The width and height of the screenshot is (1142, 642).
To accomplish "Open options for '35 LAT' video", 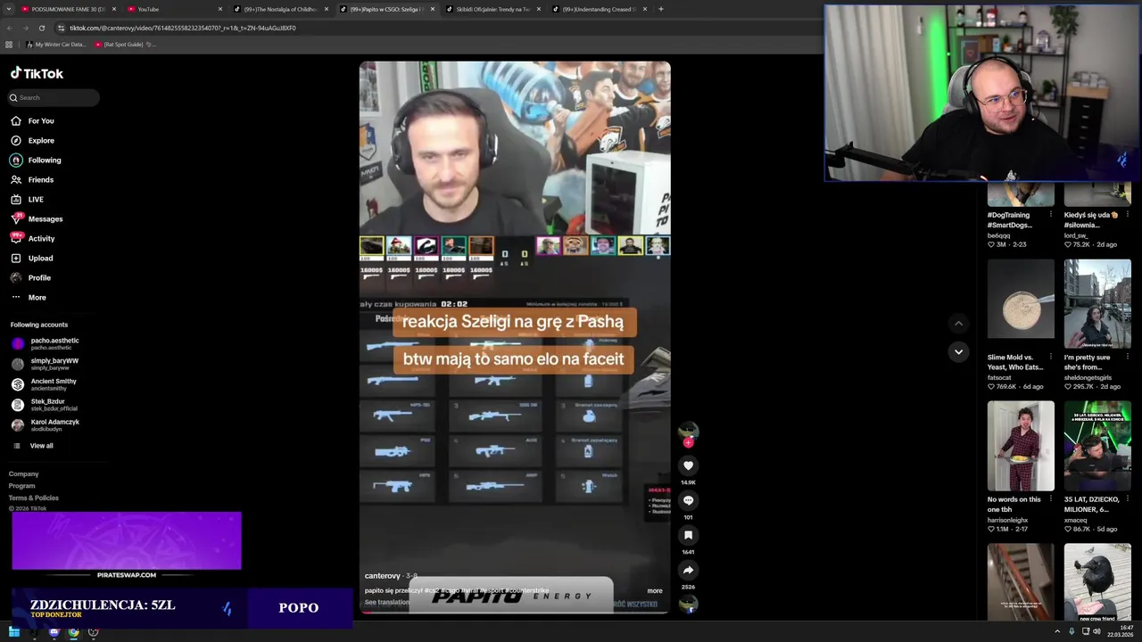I will click(x=1128, y=499).
